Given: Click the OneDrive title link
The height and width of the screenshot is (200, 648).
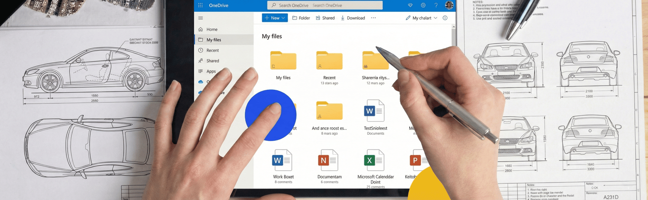Looking at the screenshot, I should point(219,5).
